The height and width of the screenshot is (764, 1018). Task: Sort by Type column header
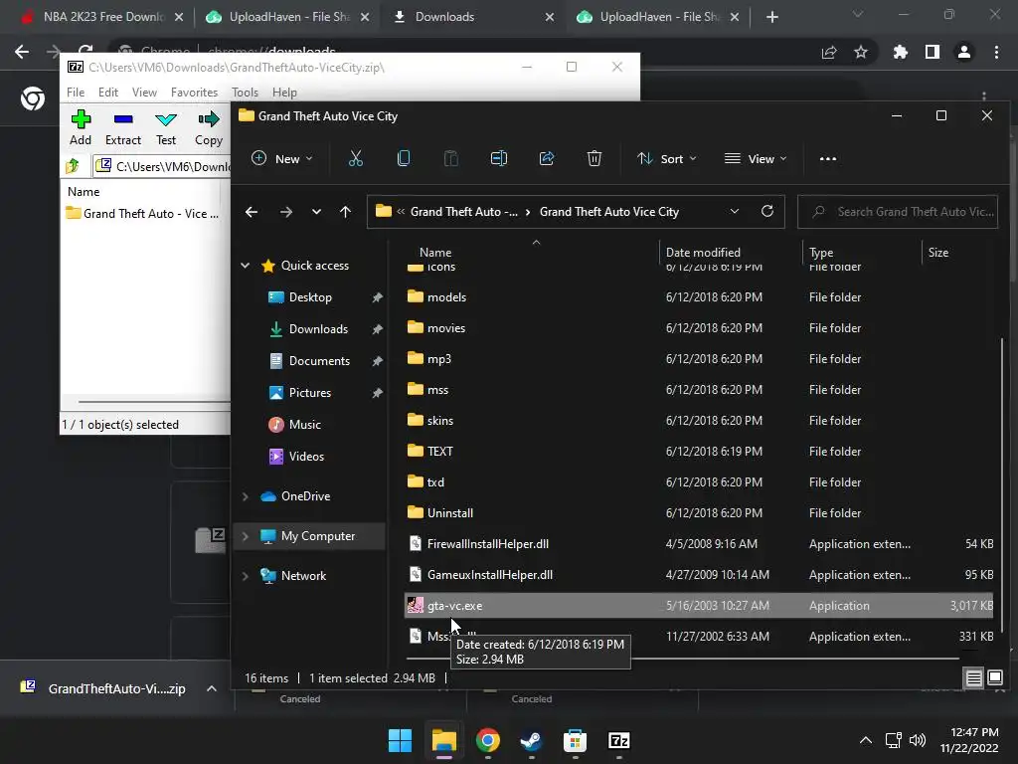(x=820, y=252)
